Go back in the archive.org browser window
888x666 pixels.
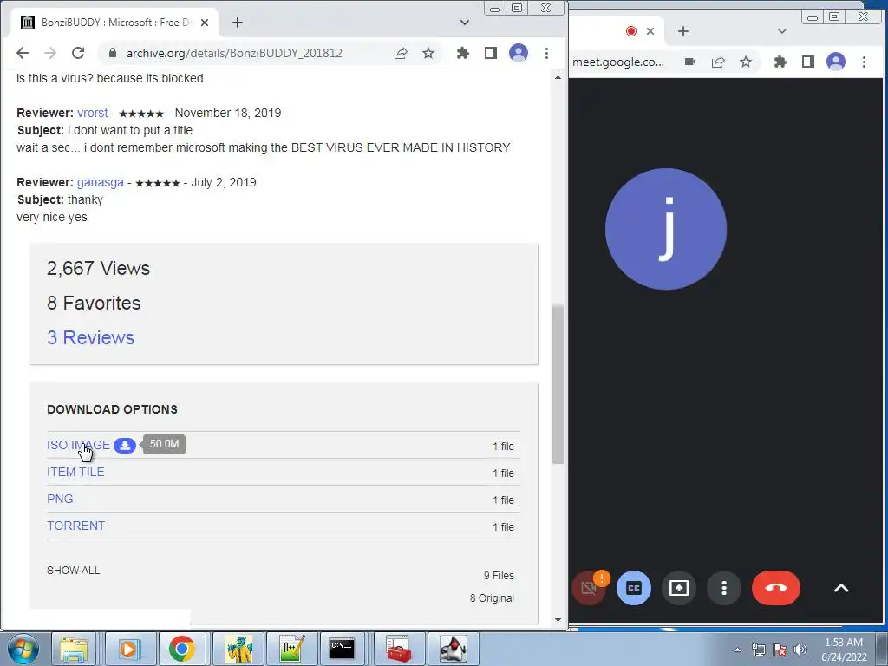23,53
